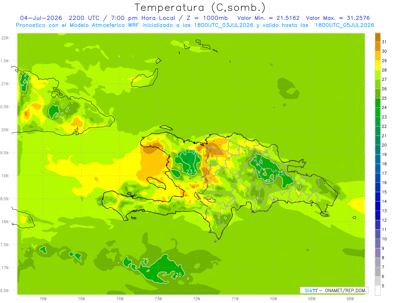Click the 17N latitude label
The width and height of the screenshot is (393, 303).
point(5,268)
